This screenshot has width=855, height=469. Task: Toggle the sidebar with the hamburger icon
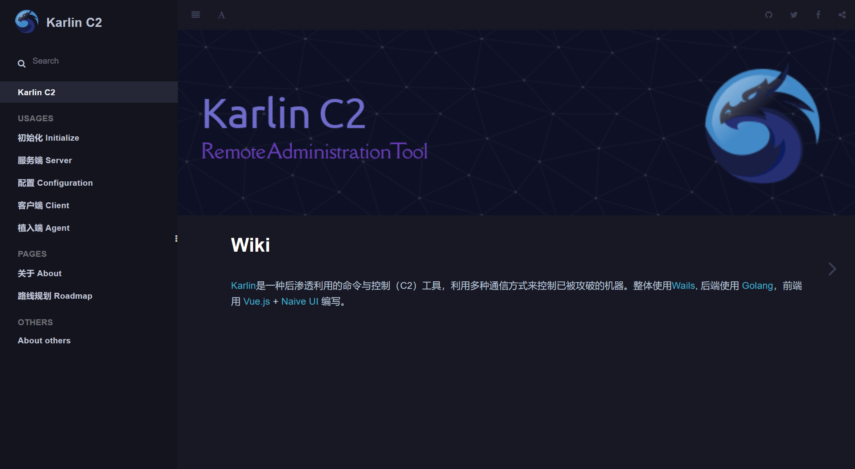coord(195,15)
